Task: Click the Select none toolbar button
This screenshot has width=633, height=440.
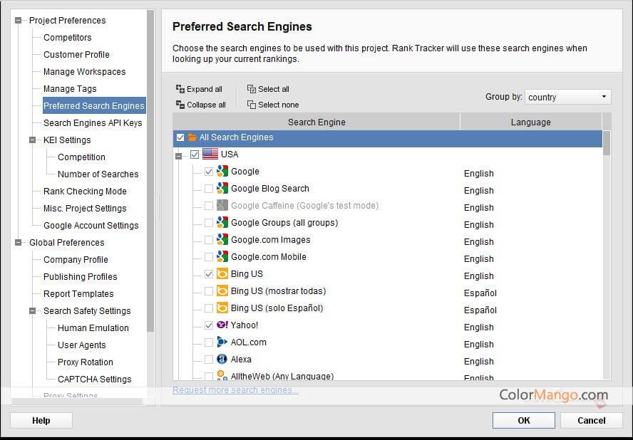Action: (x=273, y=105)
